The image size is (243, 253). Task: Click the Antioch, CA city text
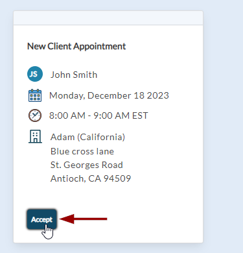(76, 178)
